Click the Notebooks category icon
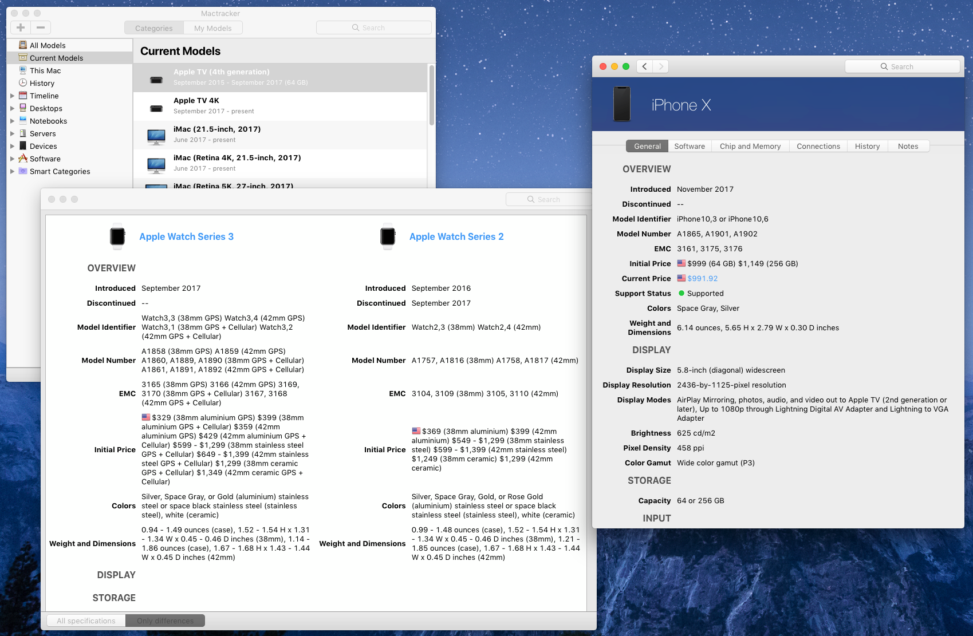 [x=23, y=121]
